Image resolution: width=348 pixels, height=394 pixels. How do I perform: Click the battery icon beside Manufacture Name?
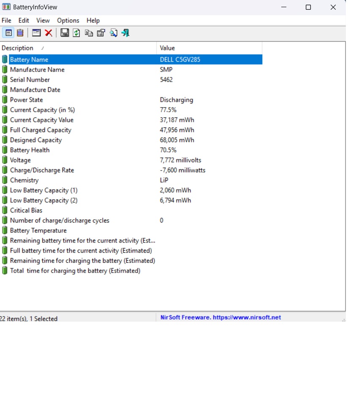point(5,69)
